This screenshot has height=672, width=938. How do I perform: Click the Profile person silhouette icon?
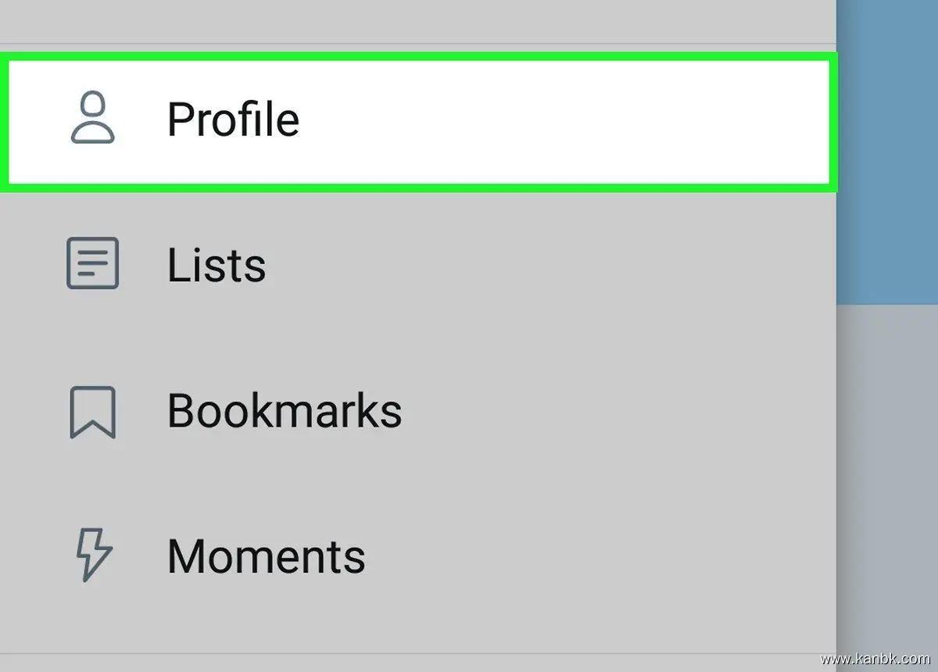pos(93,118)
